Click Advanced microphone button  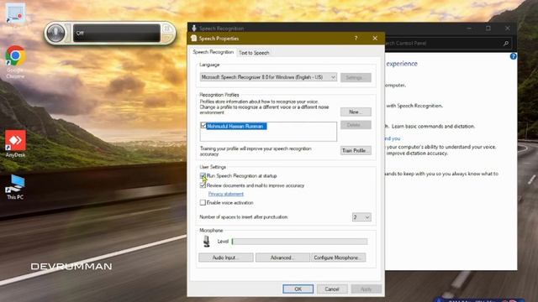coord(282,258)
